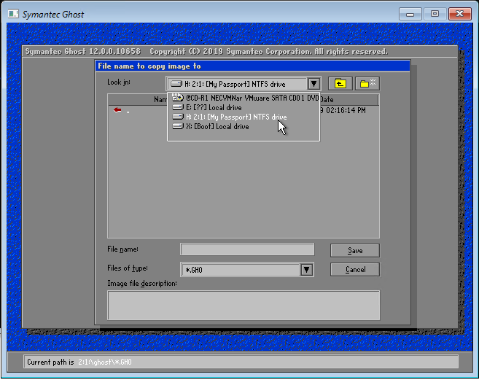This screenshot has height=380, width=479.
Task: Click the Save button
Action: click(355, 251)
